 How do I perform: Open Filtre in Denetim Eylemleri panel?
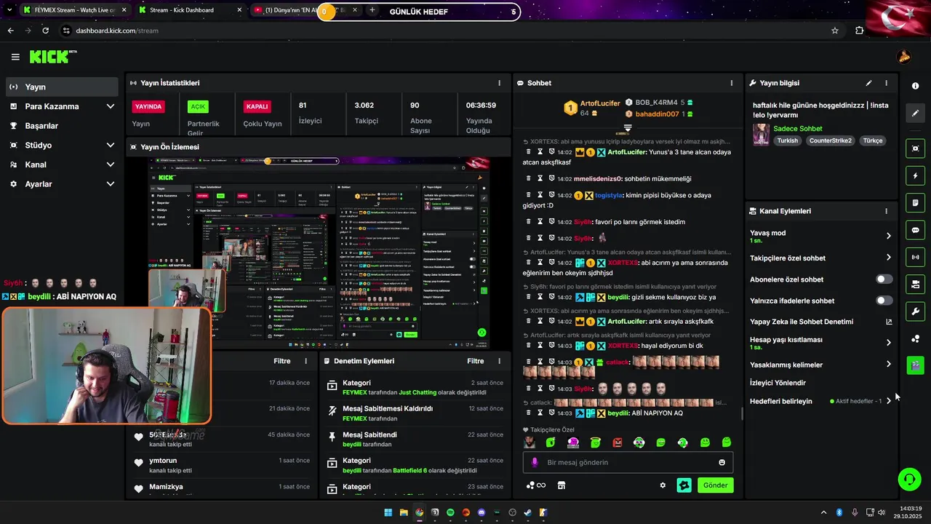click(x=475, y=361)
